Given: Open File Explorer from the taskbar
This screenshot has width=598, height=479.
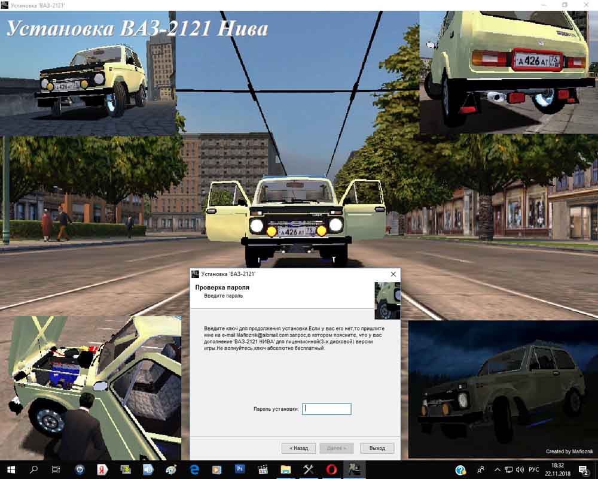Looking at the screenshot, I should pyautogui.click(x=286, y=469).
